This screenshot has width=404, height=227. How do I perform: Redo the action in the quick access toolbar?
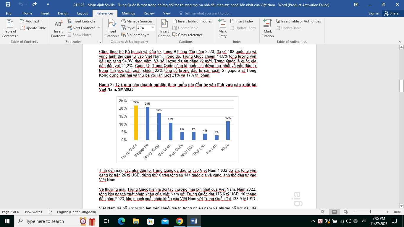(x=35, y=4)
